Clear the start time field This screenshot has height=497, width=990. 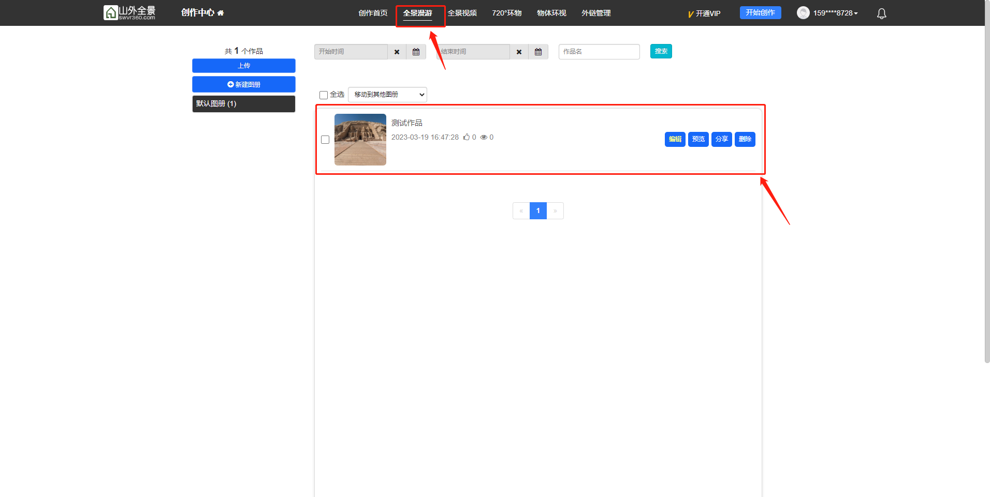click(397, 52)
